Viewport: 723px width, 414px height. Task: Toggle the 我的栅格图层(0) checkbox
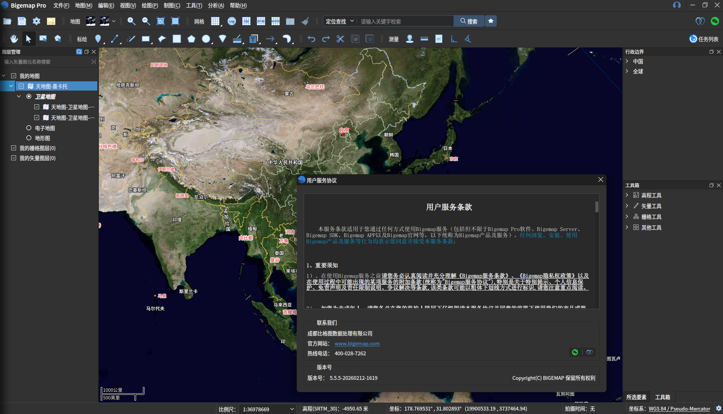[x=13, y=148]
